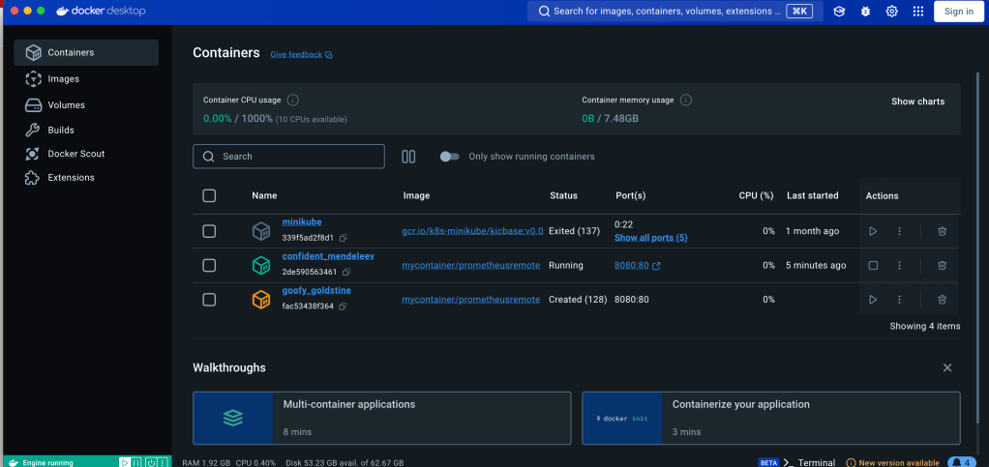The height and width of the screenshot is (467, 989).
Task: Sort by Last started column header
Action: (813, 196)
